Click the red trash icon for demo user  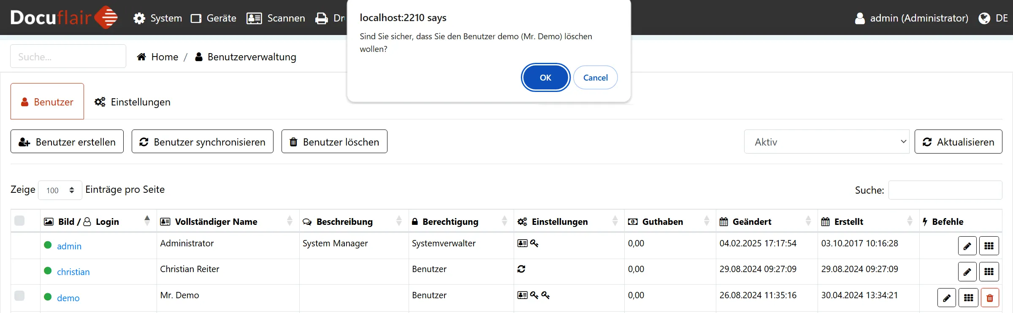(x=990, y=298)
